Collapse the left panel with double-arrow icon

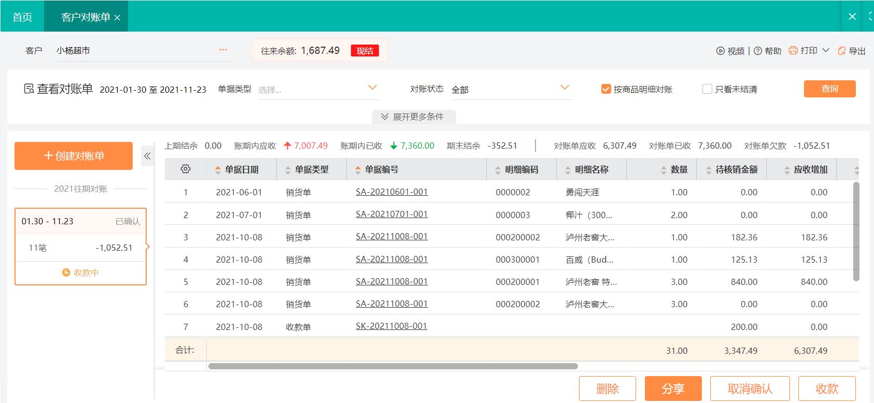pyautogui.click(x=147, y=156)
